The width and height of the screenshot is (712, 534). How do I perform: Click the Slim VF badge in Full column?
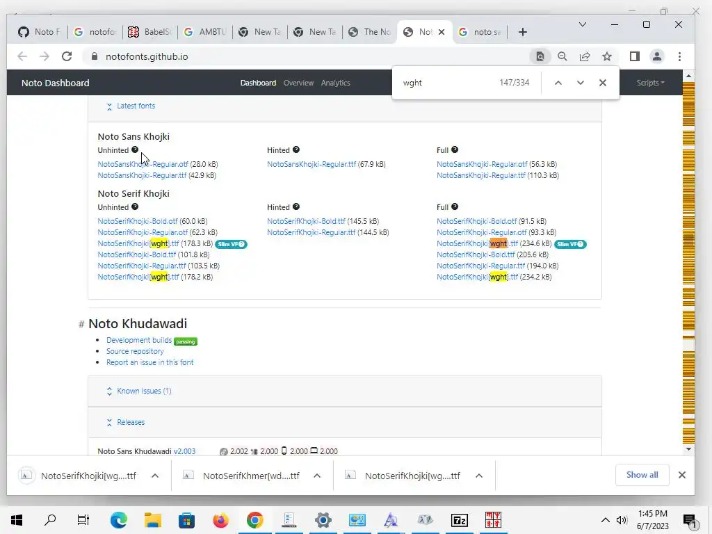point(570,244)
